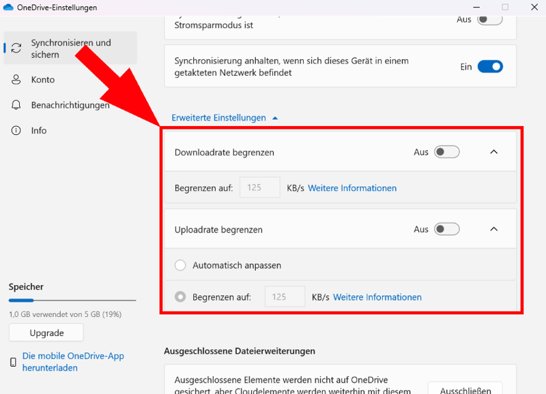Disable pausing sync on metered network

point(490,66)
